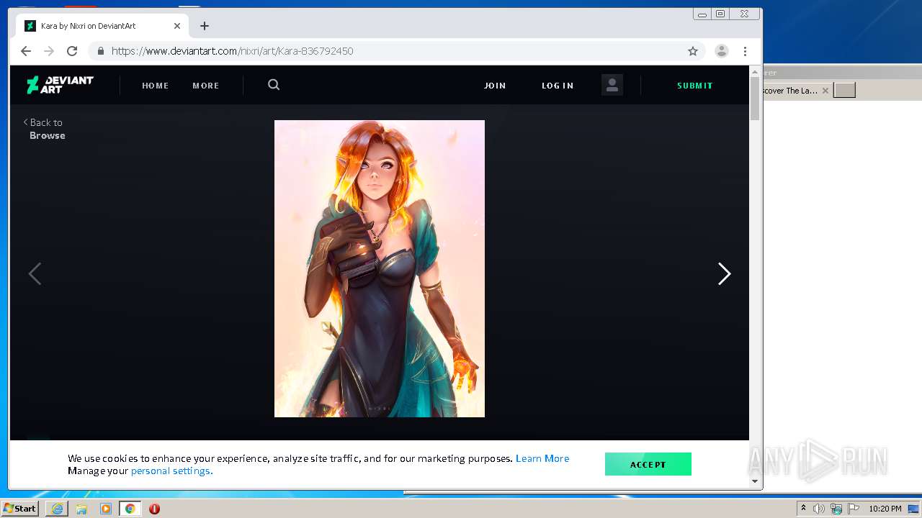The image size is (922, 518).
Task: Click the SUBMIT button
Action: point(694,86)
